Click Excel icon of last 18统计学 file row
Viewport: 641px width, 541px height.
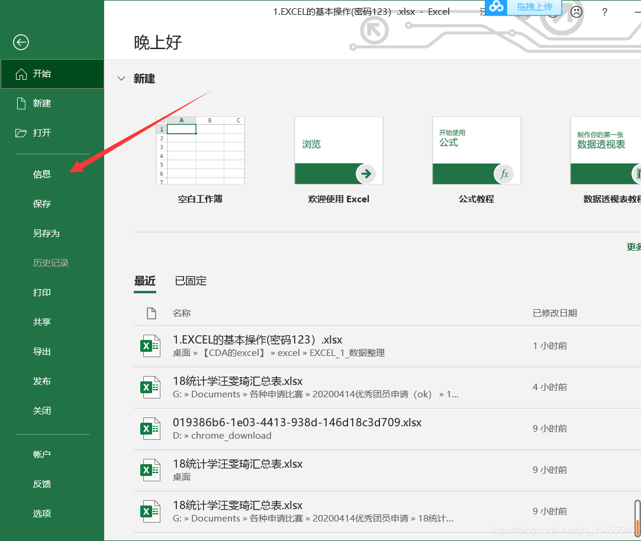pos(150,511)
